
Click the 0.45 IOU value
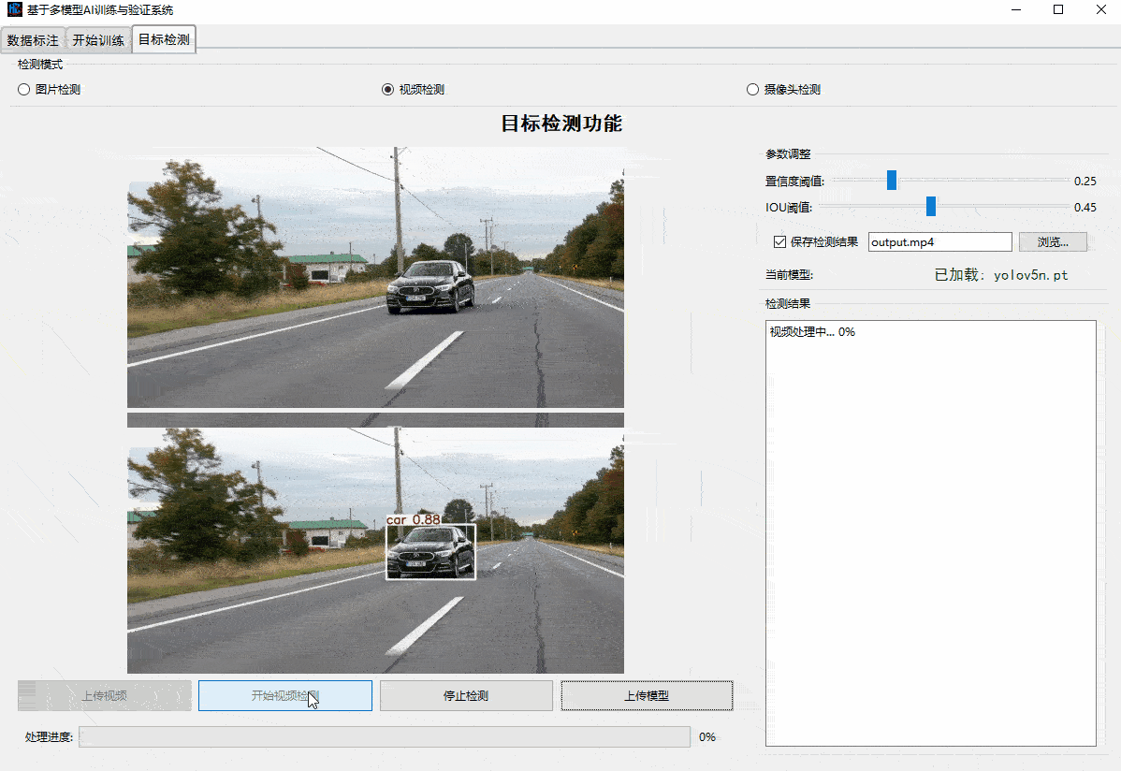[1085, 207]
